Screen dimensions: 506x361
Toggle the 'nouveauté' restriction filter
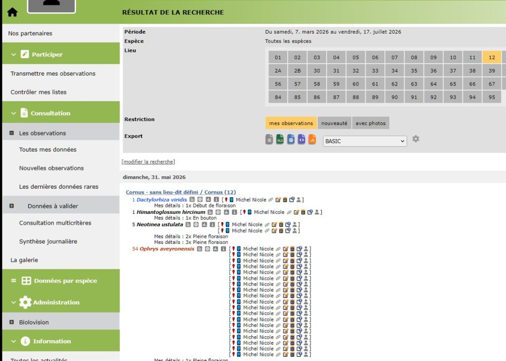tap(335, 123)
